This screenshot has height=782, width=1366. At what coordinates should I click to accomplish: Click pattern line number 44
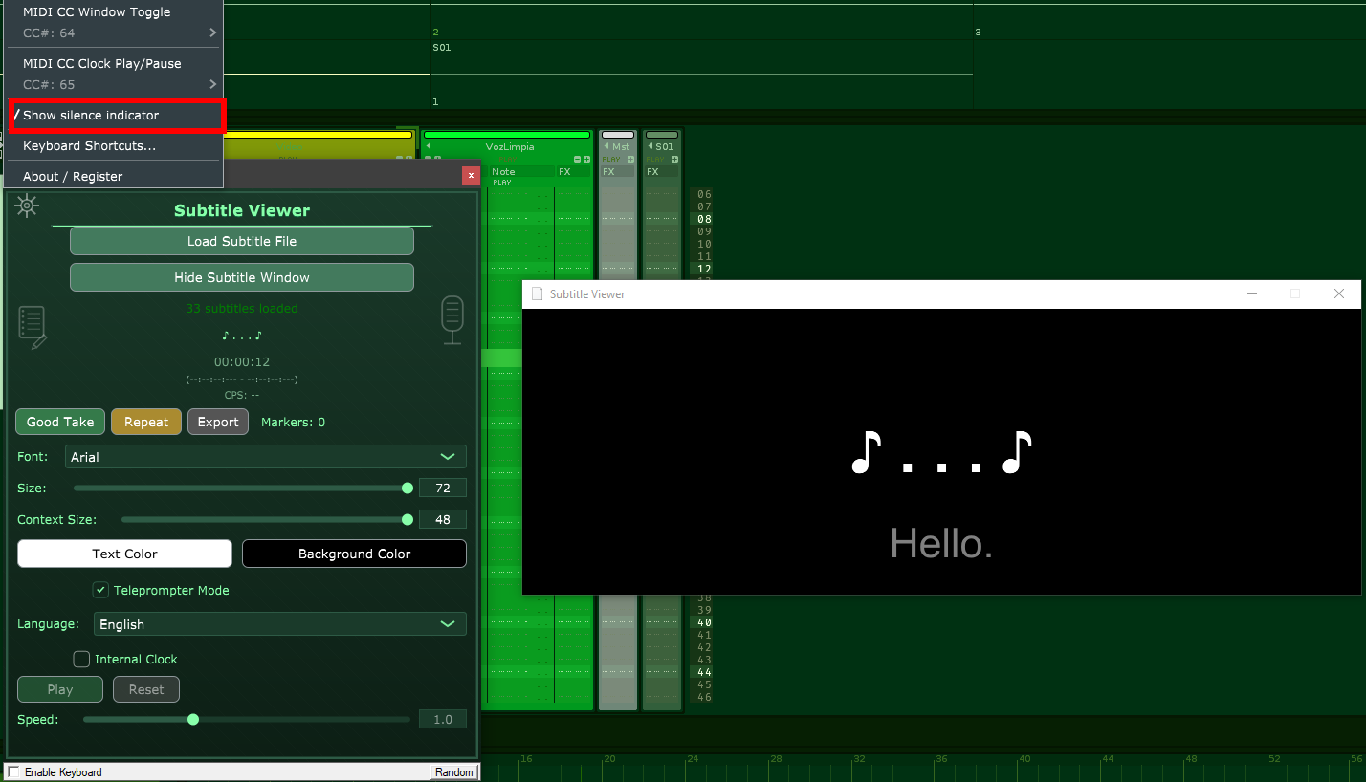point(705,672)
